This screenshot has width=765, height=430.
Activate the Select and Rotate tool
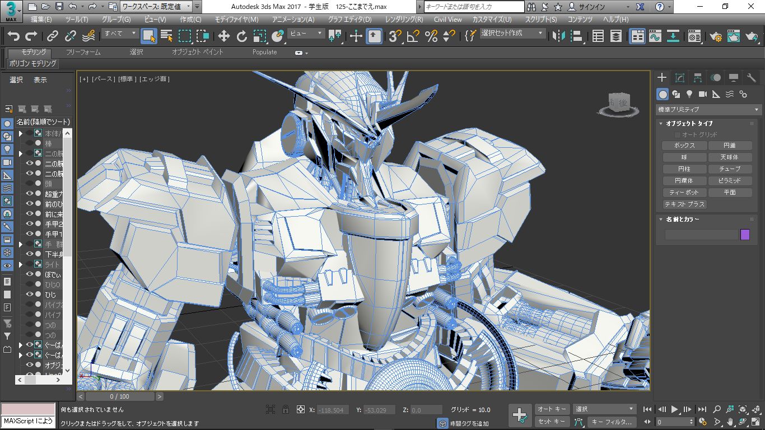click(x=242, y=36)
